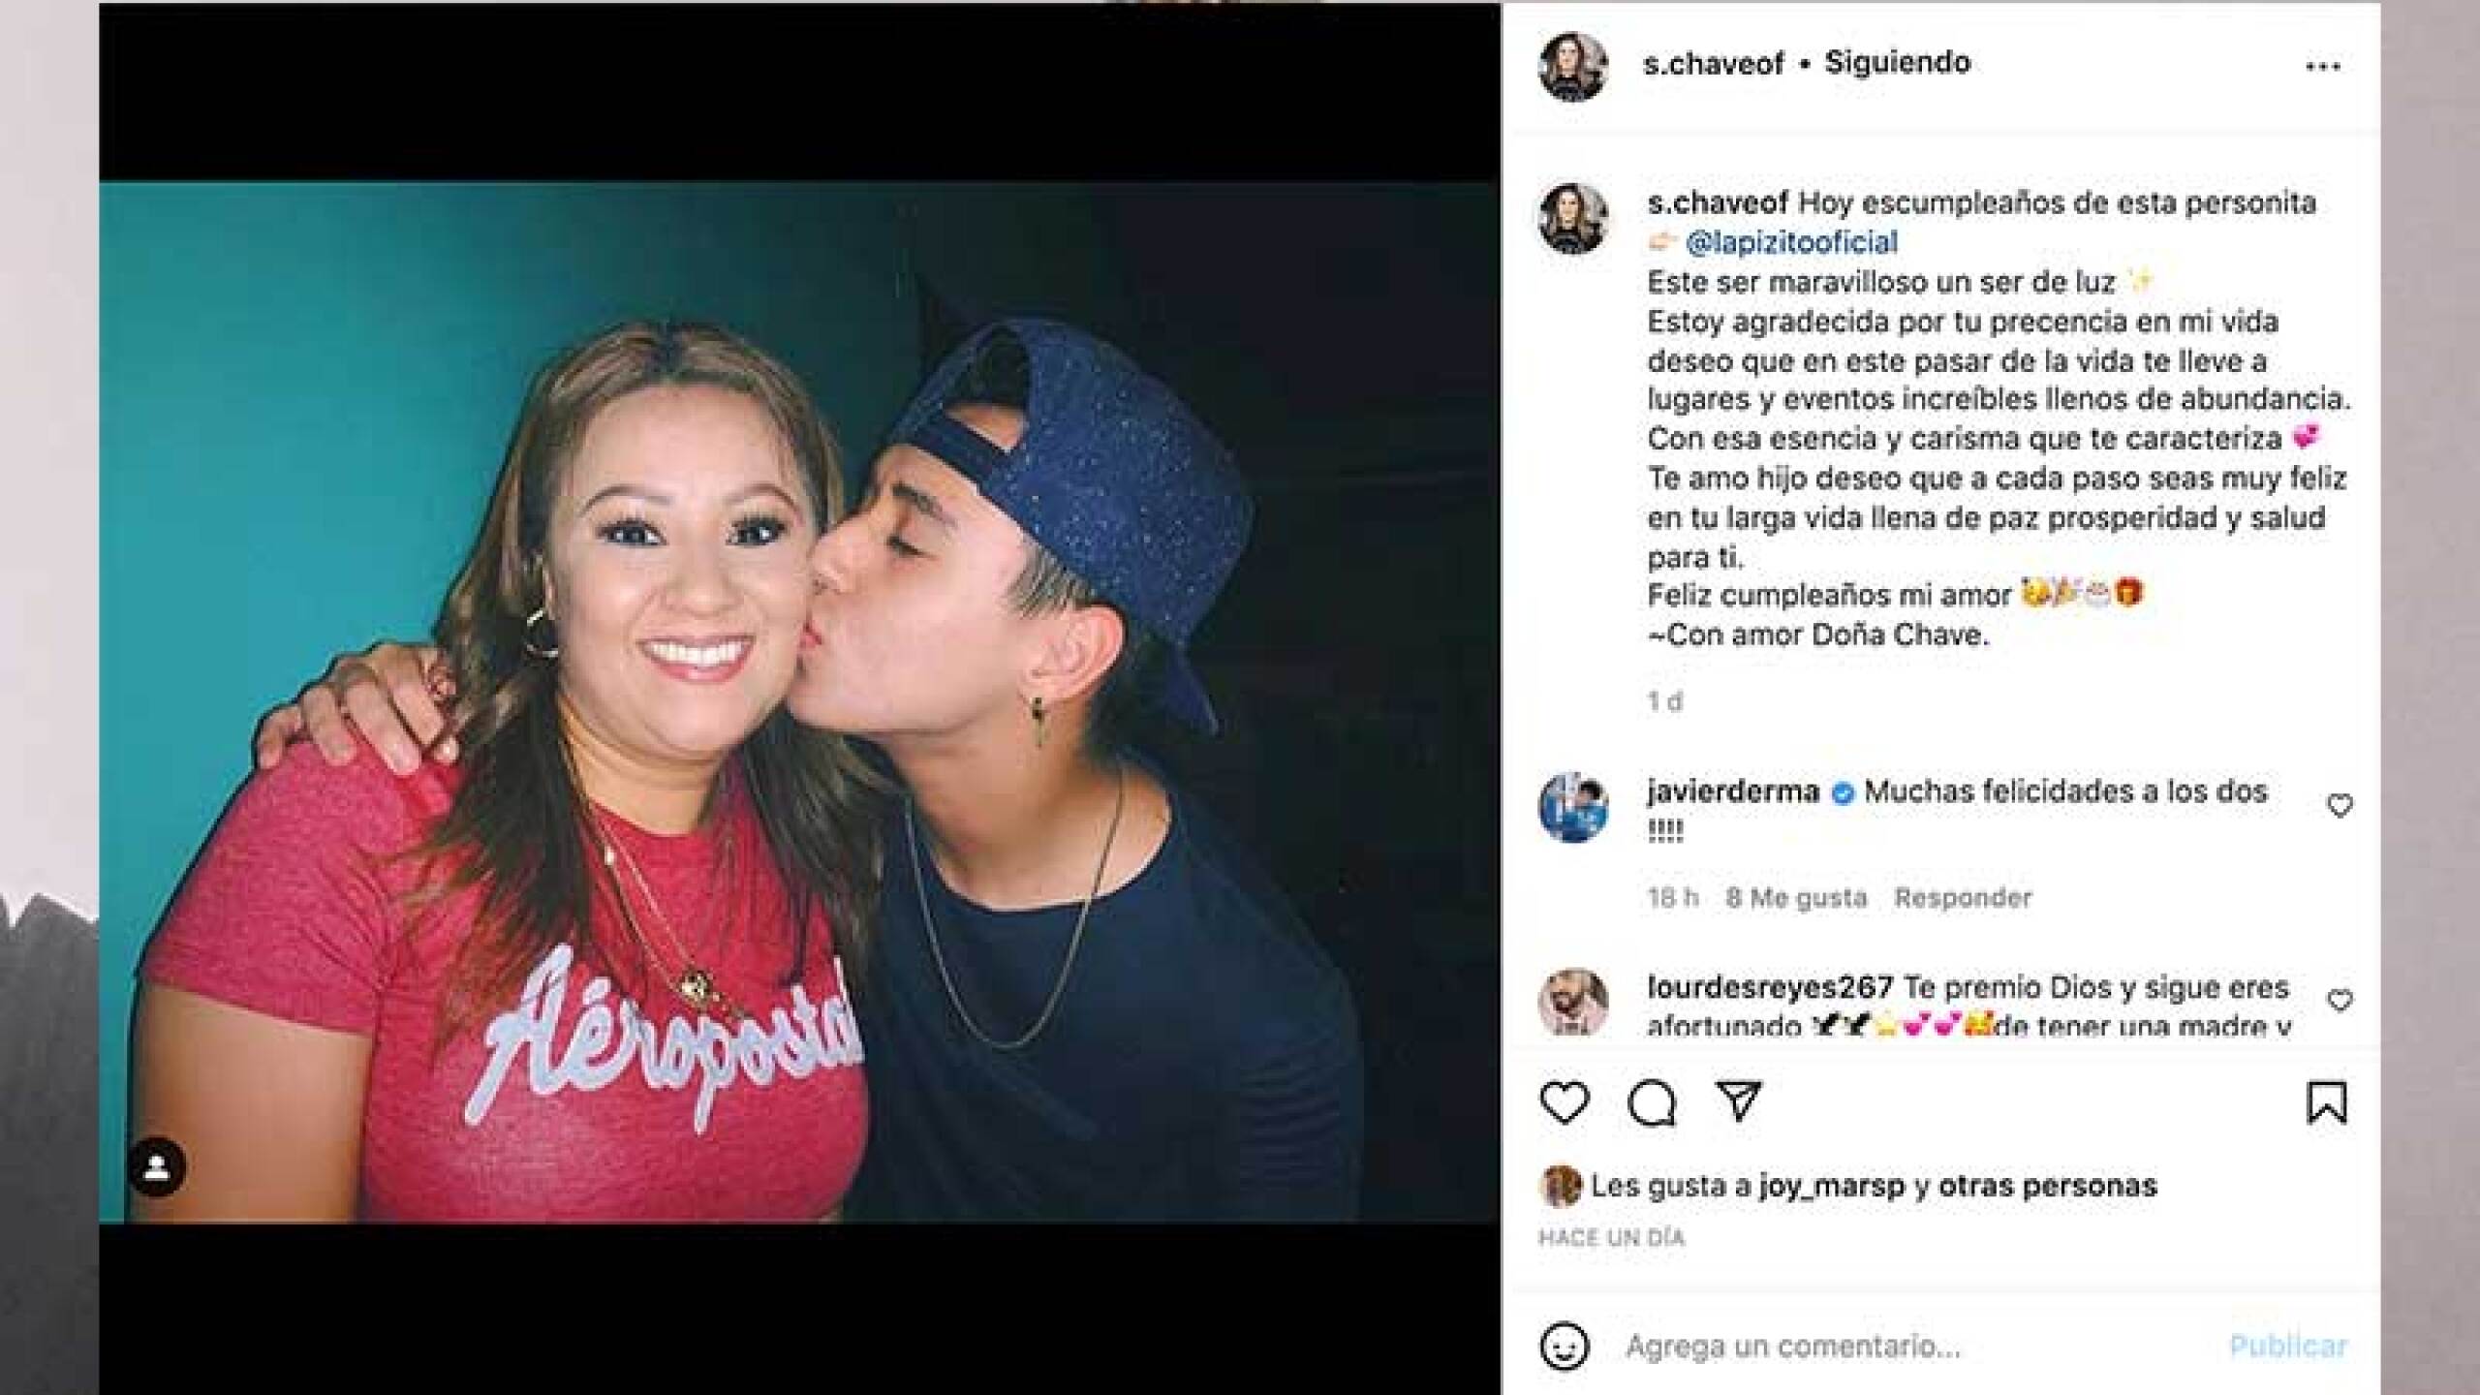Like the post with the heart icon
This screenshot has width=2480, height=1395.
[1565, 1102]
